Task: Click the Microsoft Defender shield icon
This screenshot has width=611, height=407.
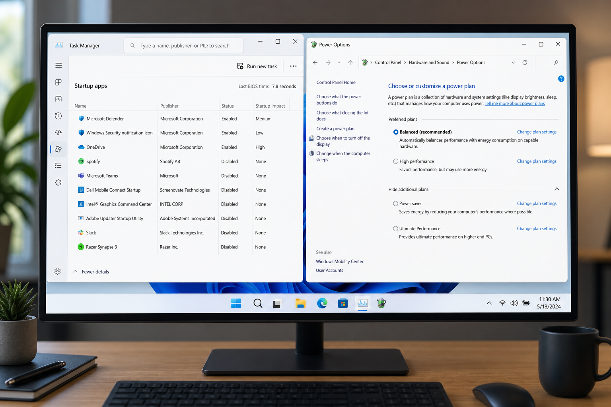Action: coord(81,118)
